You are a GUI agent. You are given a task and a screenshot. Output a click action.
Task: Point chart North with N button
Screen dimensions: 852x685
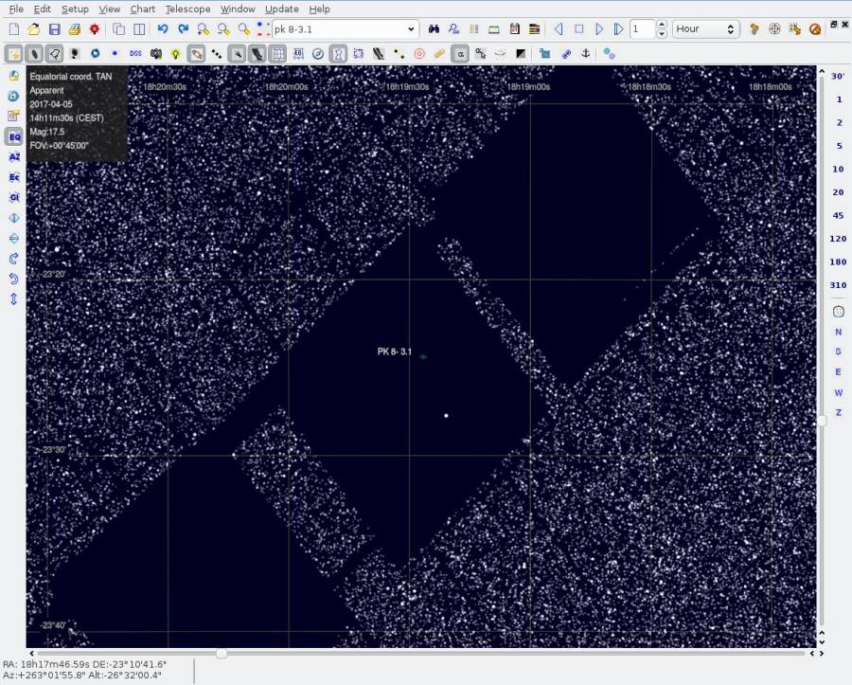pos(838,332)
